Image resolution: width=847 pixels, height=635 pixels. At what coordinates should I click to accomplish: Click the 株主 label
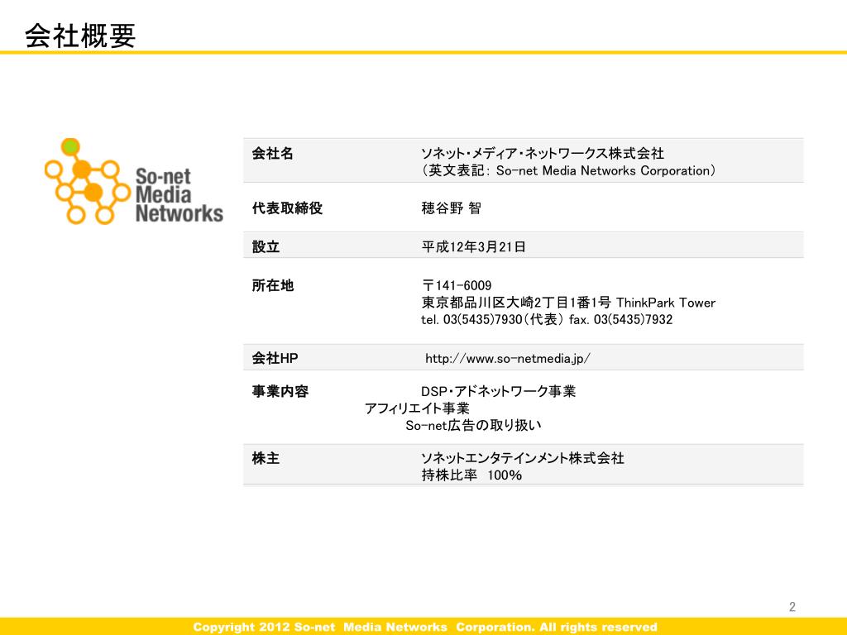click(x=266, y=458)
